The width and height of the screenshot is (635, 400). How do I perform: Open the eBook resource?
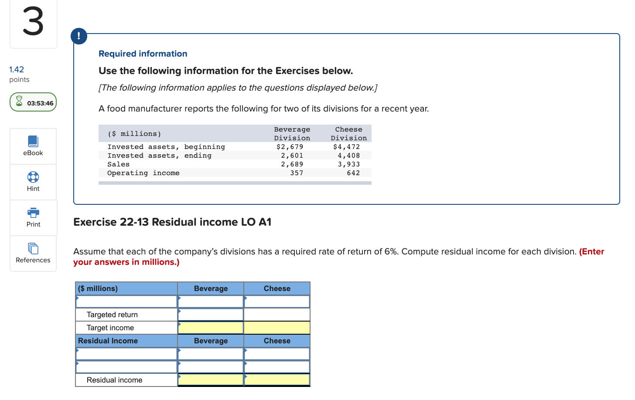click(x=33, y=146)
